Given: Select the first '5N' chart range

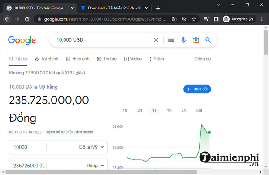Looking at the screenshot, I should (139, 110).
